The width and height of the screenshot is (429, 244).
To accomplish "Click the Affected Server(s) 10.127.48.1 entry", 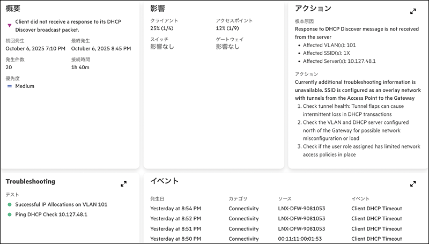I will click(x=339, y=61).
